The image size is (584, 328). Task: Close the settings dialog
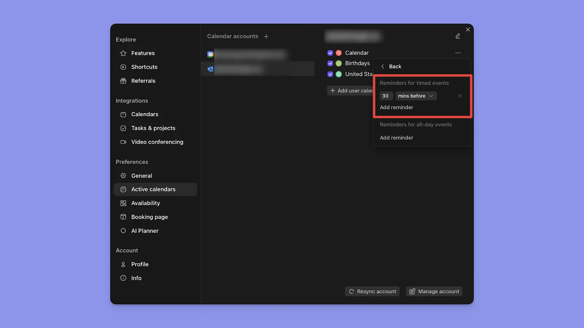tap(468, 30)
